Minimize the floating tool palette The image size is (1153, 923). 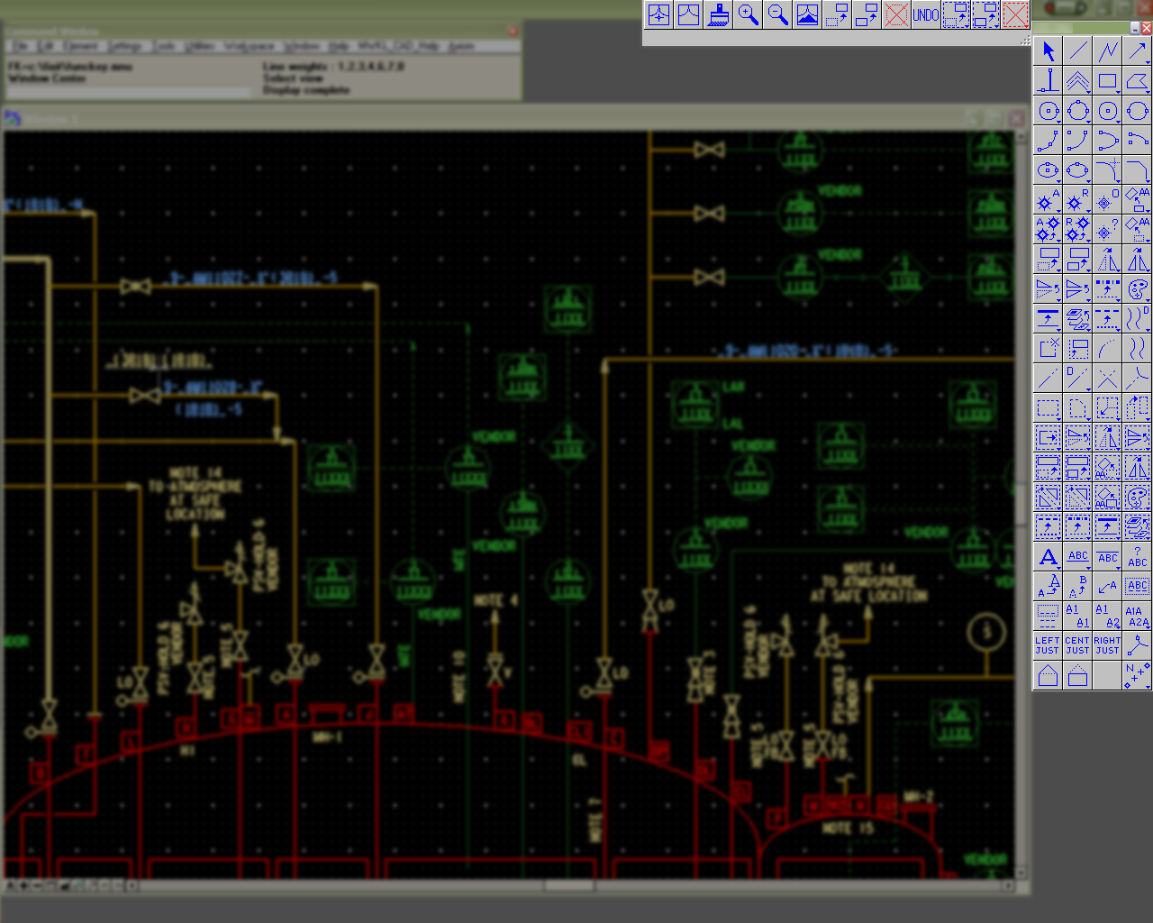[x=1134, y=29]
